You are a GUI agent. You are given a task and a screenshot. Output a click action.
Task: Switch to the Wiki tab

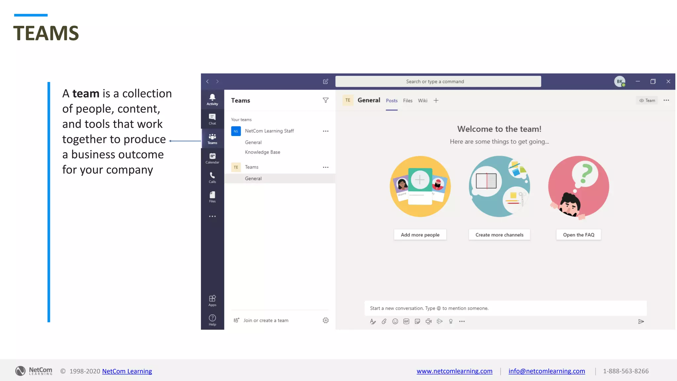[422, 101]
